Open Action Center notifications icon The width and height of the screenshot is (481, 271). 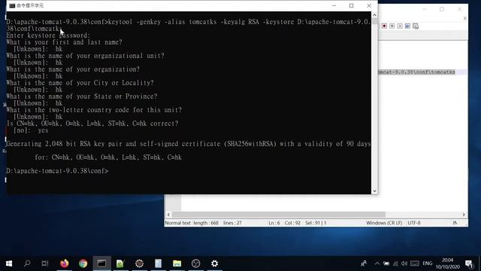coord(469,263)
